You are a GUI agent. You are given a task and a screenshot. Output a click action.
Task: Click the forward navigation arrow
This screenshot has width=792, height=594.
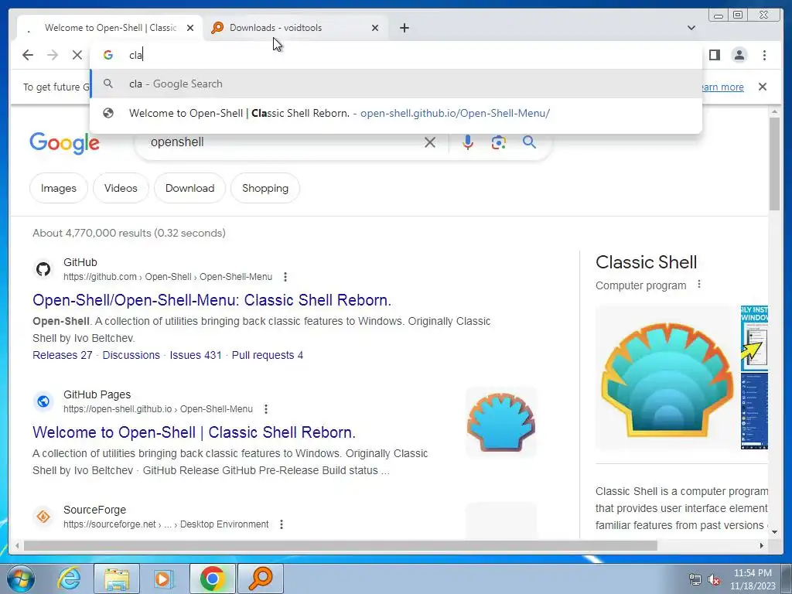(53, 55)
